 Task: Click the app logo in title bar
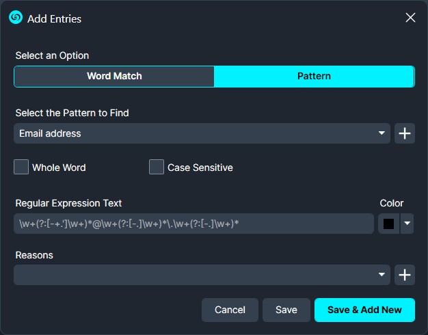click(x=15, y=18)
